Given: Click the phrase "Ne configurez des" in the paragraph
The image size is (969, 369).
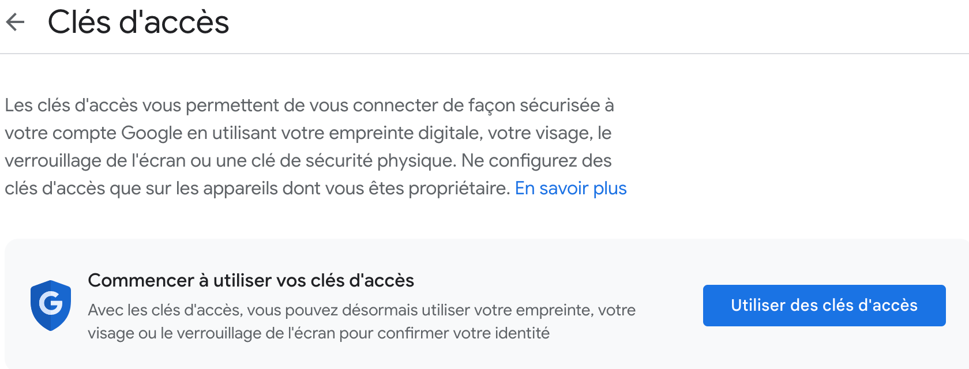Looking at the screenshot, I should pyautogui.click(x=536, y=161).
